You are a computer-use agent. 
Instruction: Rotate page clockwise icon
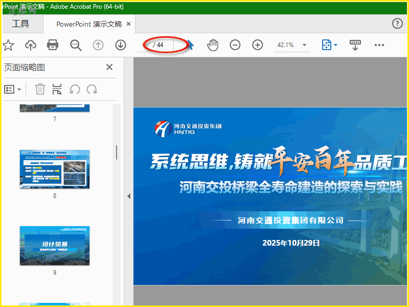[x=92, y=89]
